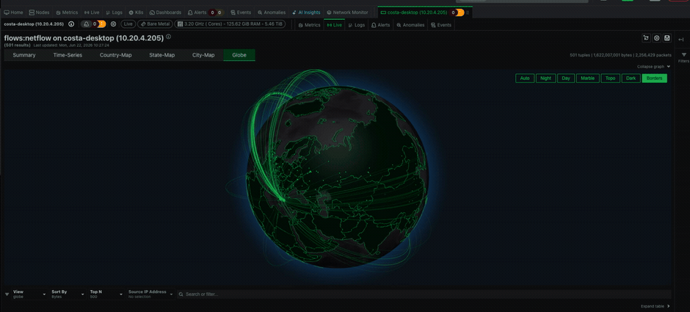Open top-bar Logs item
This screenshot has height=312, width=690.
click(x=114, y=12)
